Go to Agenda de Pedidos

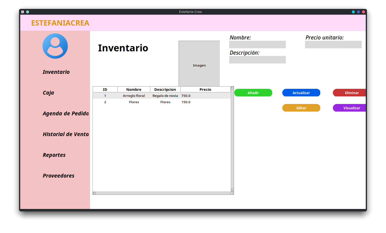pyautogui.click(x=66, y=114)
